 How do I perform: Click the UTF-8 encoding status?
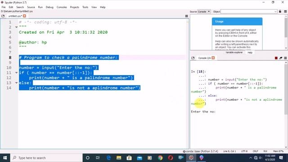pos(244,151)
